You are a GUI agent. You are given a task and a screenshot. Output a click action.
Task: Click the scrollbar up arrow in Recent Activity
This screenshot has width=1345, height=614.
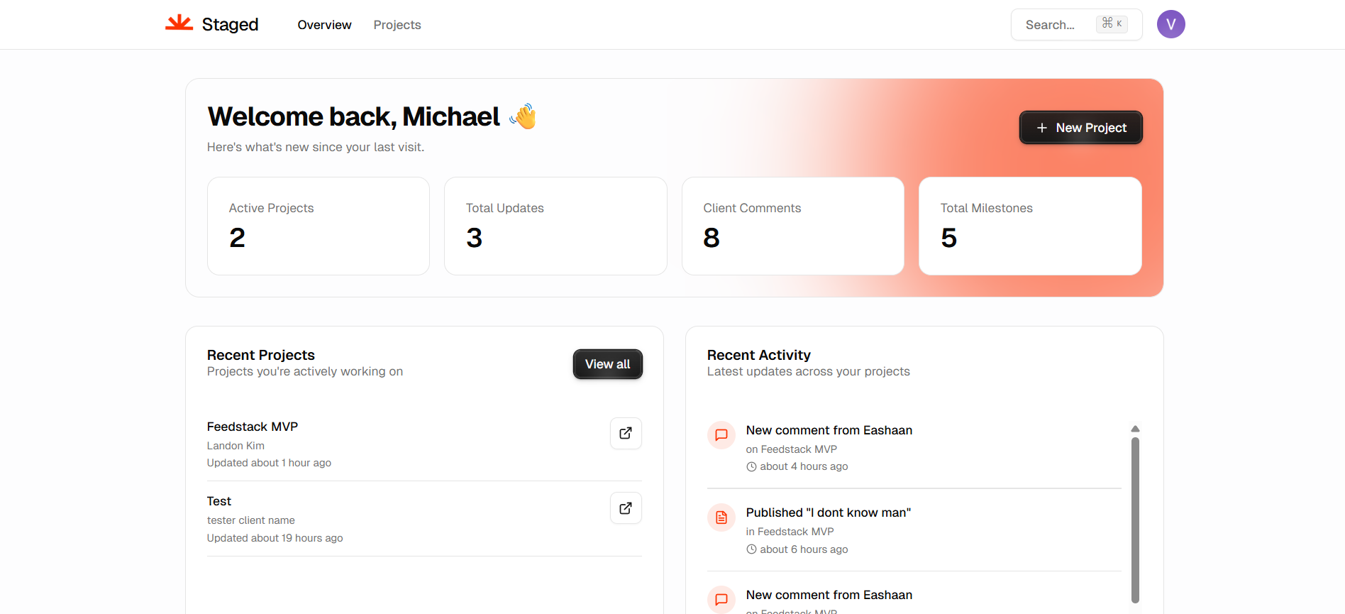1135,429
